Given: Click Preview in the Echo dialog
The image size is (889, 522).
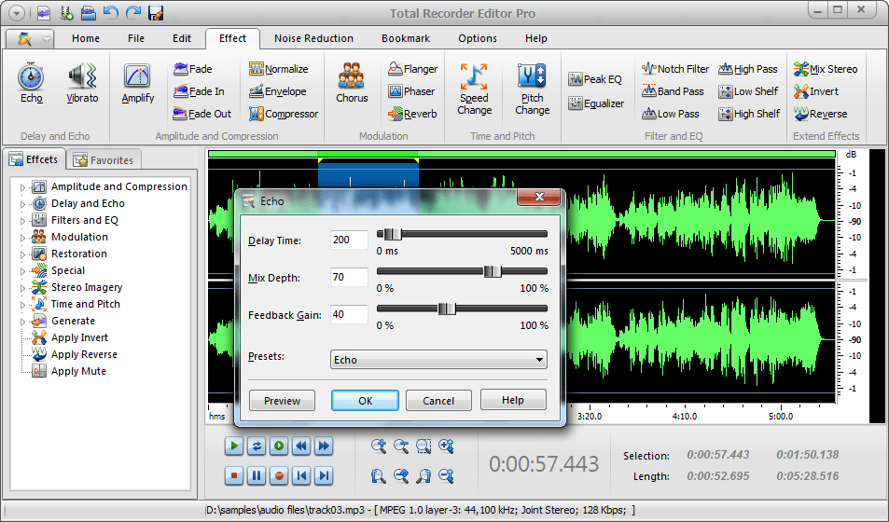Looking at the screenshot, I should click(x=282, y=401).
